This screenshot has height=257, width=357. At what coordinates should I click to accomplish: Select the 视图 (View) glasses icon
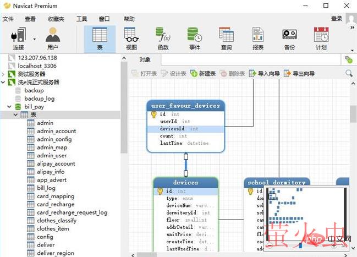[131, 38]
